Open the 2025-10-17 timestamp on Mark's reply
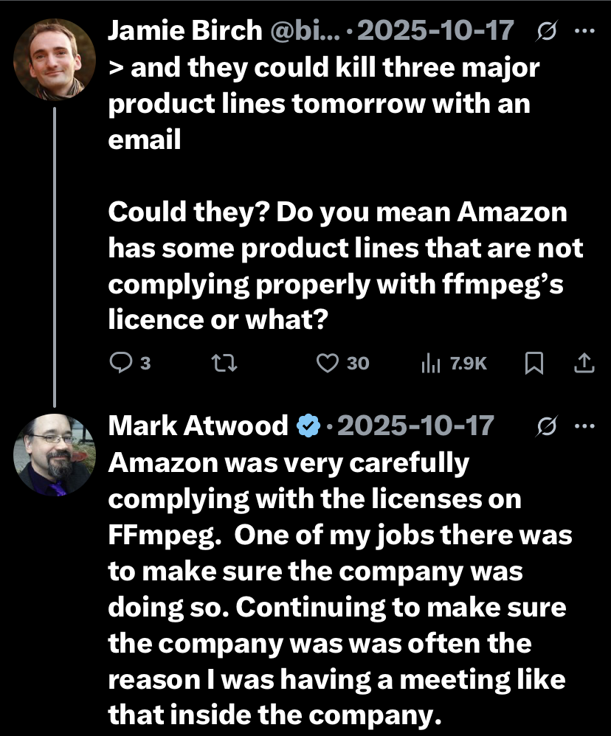The image size is (611, 736). click(413, 426)
